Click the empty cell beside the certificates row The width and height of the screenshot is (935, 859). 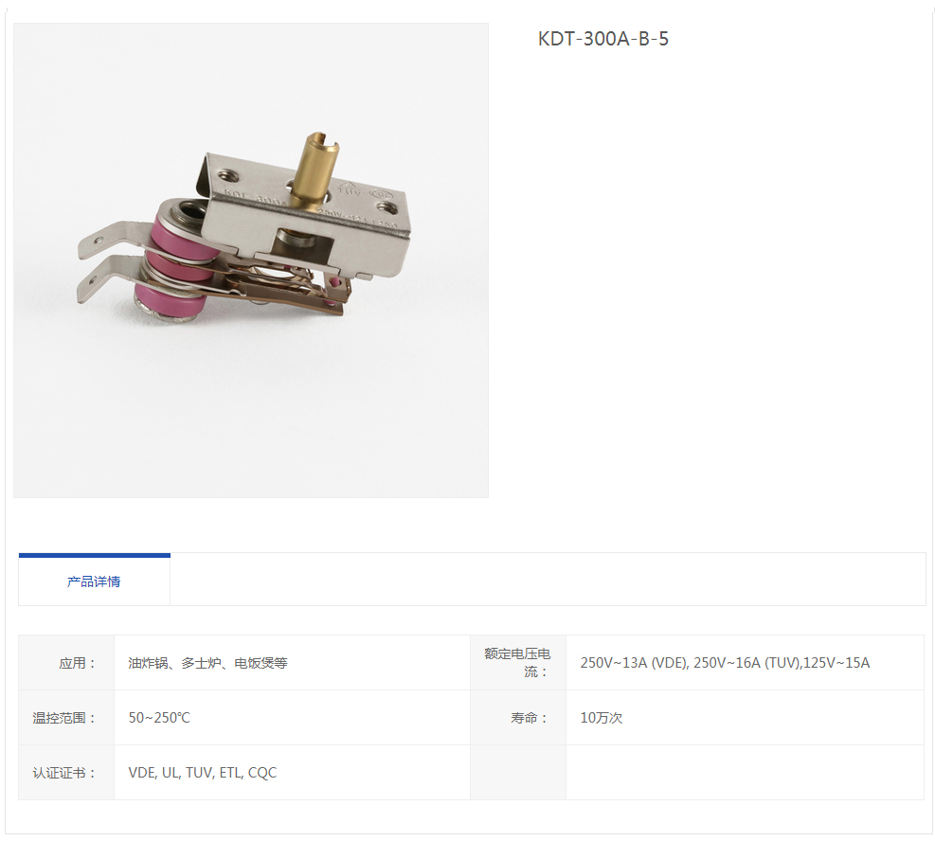click(745, 773)
